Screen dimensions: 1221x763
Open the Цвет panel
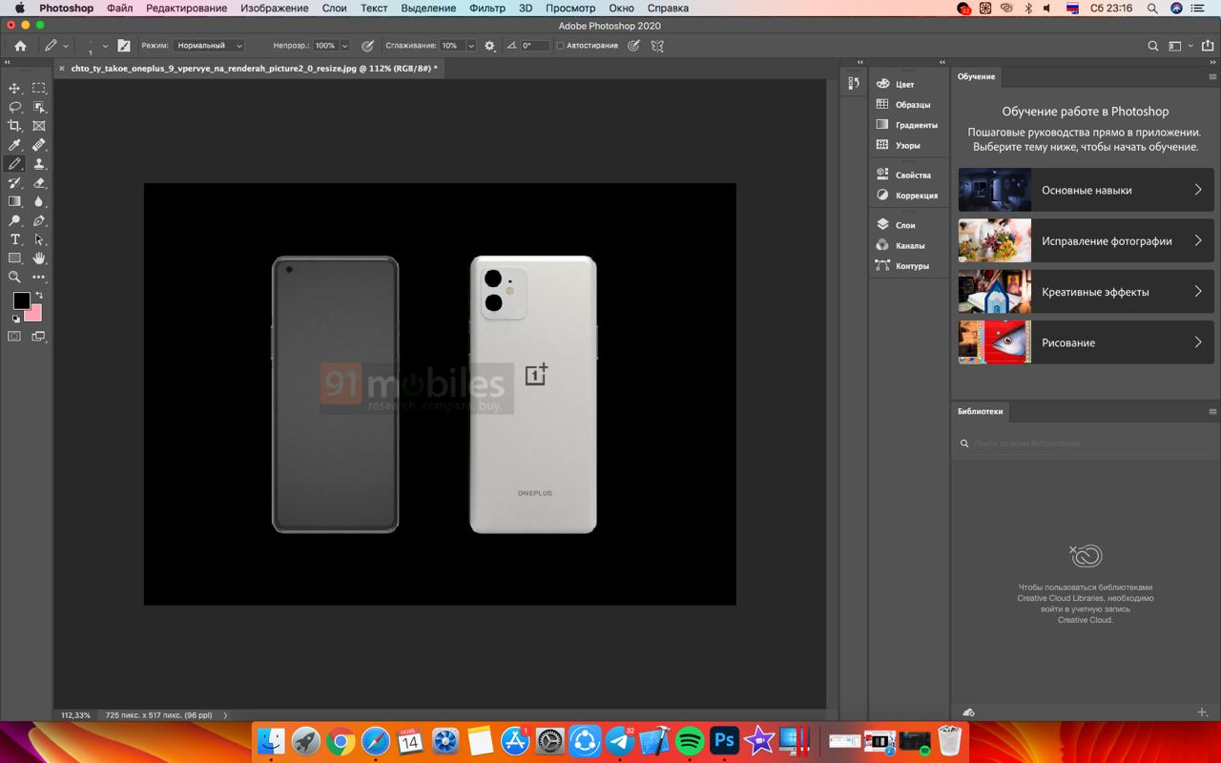pos(895,84)
